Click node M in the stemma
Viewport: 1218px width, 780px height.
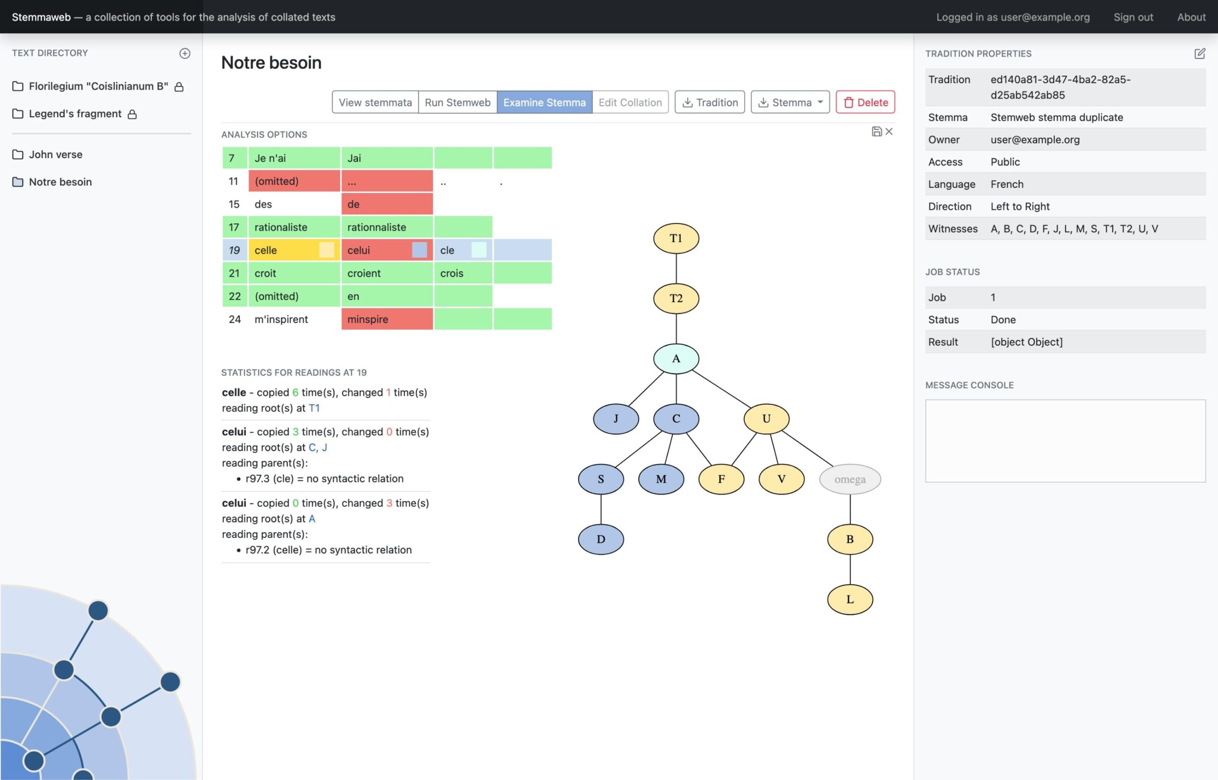tap(661, 479)
